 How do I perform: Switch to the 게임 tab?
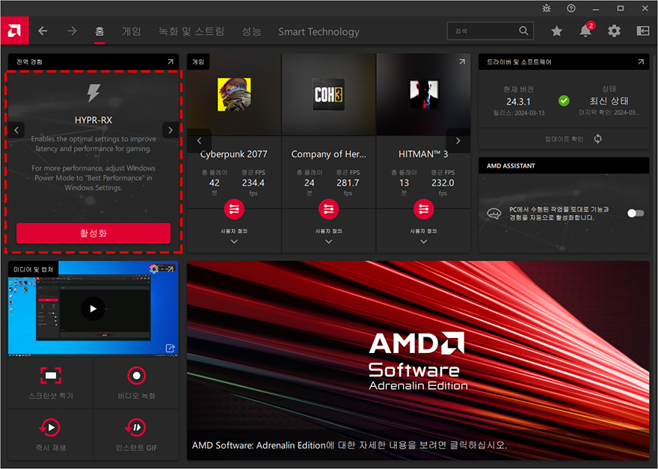pos(132,31)
